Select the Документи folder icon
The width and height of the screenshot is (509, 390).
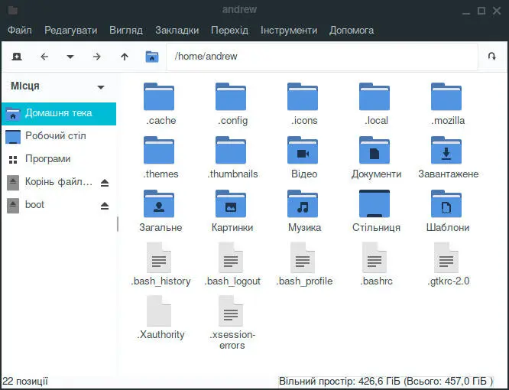coord(374,151)
